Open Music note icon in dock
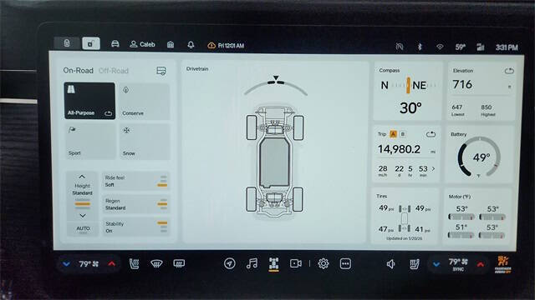The image size is (535, 300). coord(252,263)
